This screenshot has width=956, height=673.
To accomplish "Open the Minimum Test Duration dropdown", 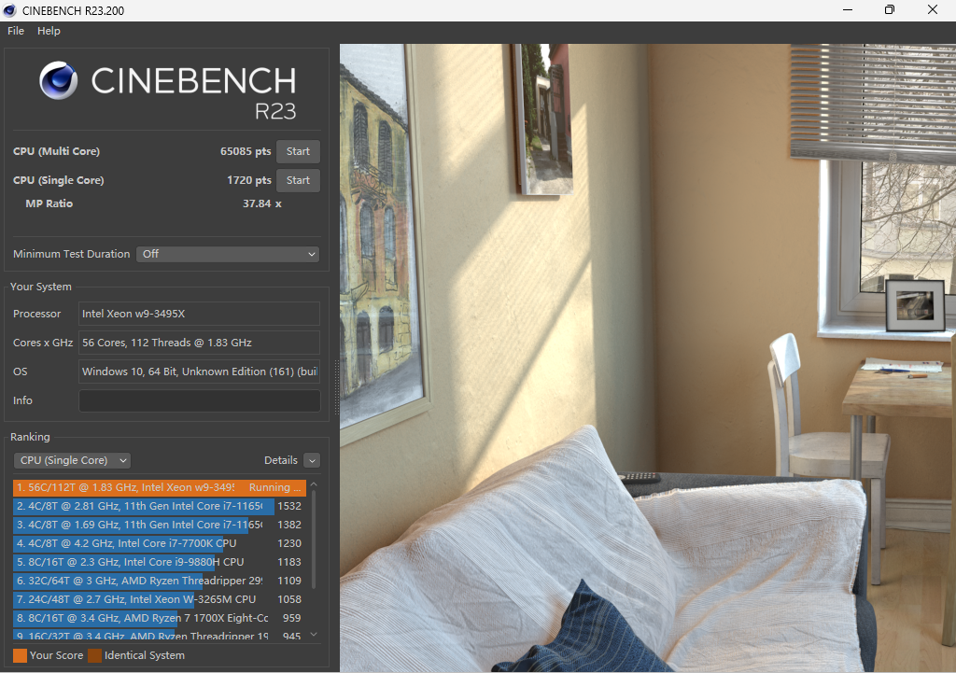I will [x=228, y=254].
